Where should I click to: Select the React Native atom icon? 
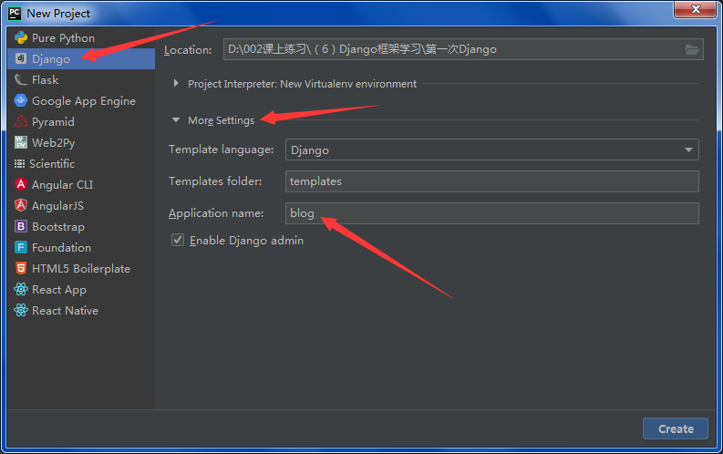[x=21, y=310]
